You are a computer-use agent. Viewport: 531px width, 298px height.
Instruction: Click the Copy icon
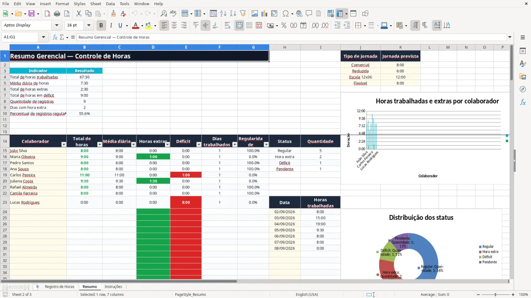(x=88, y=14)
